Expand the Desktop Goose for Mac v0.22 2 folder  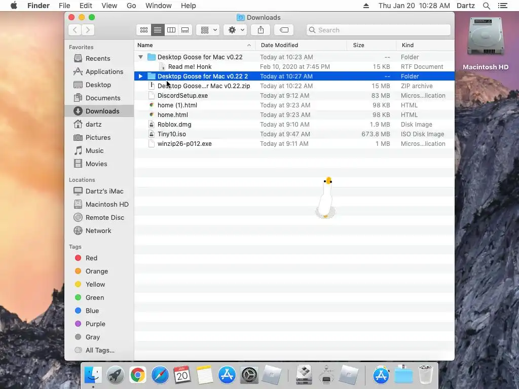(x=141, y=76)
